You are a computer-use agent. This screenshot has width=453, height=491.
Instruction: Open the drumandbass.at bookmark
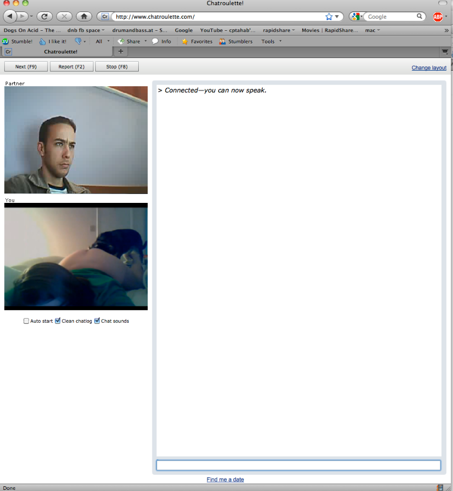tap(140, 30)
